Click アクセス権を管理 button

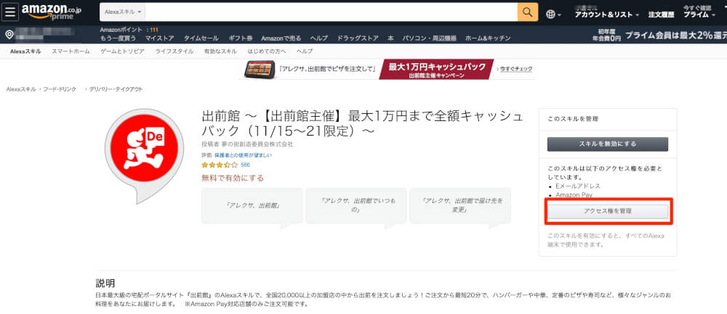(607, 211)
